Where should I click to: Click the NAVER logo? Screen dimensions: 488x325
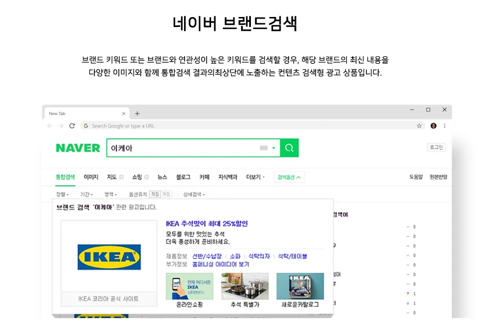(x=78, y=148)
